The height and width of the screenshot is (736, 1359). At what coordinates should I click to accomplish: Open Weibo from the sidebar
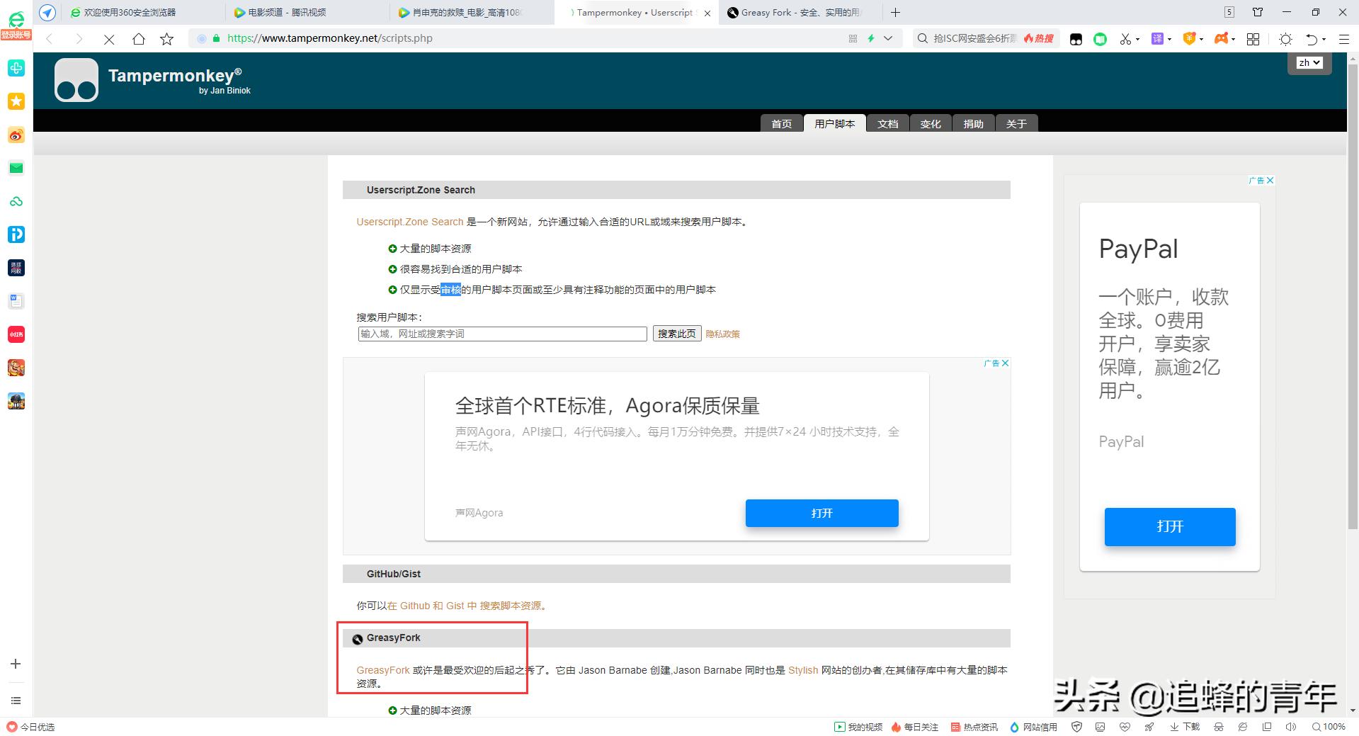tap(16, 135)
